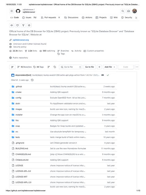This screenshot has height=195, width=146.
Task: Open the BUILDING.md file
Action: point(22,149)
